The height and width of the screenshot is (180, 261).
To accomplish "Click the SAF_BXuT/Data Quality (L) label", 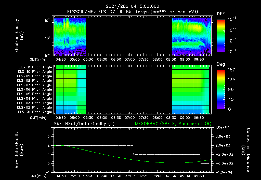I will tap(84, 124).
